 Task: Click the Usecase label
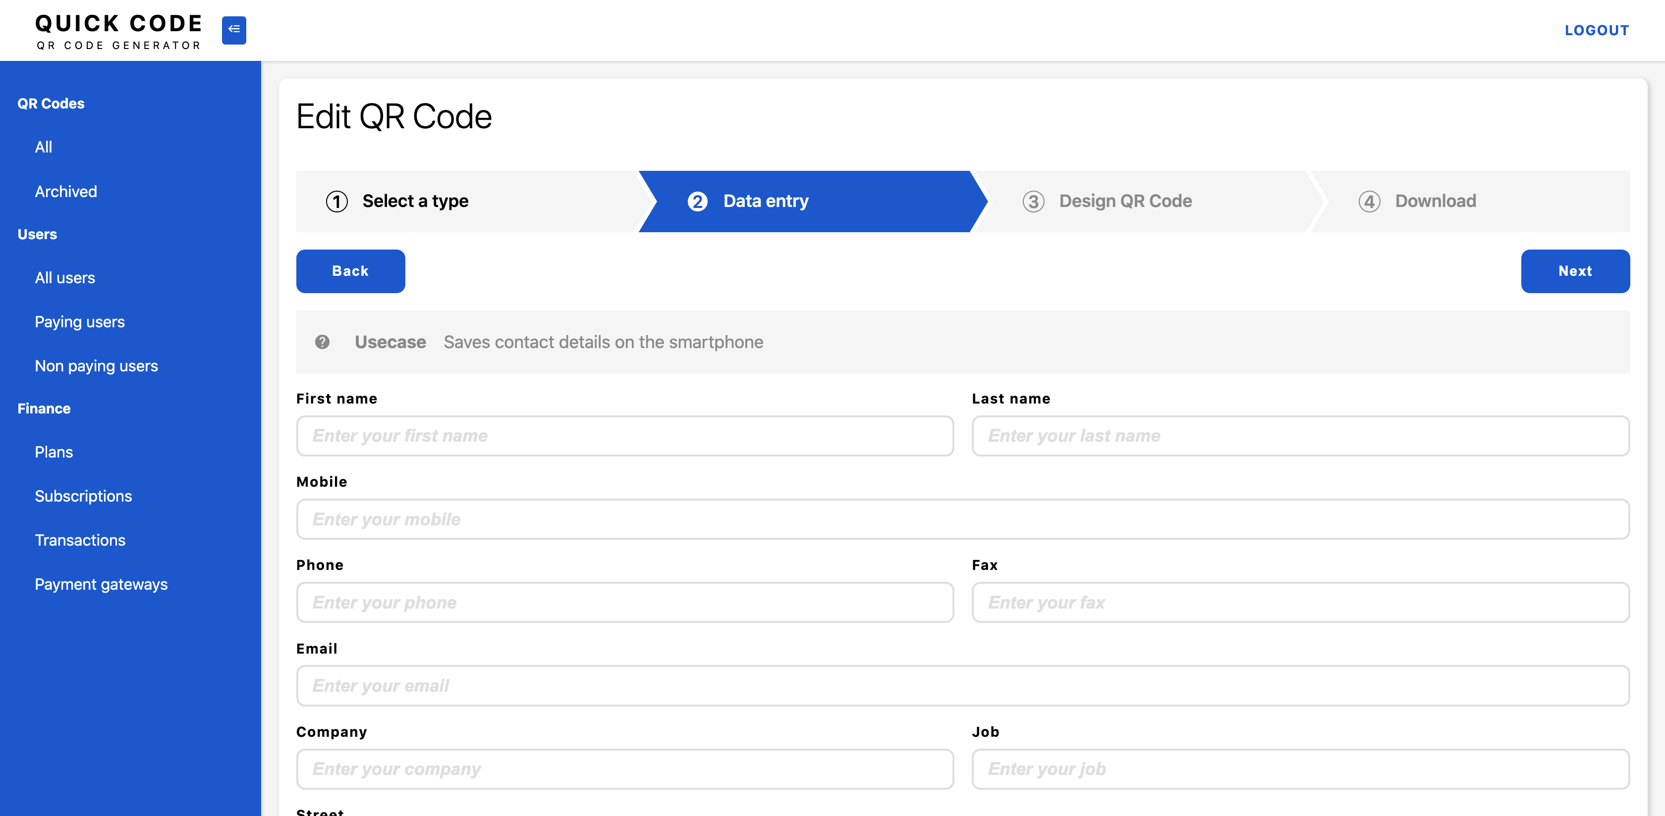pyautogui.click(x=390, y=342)
